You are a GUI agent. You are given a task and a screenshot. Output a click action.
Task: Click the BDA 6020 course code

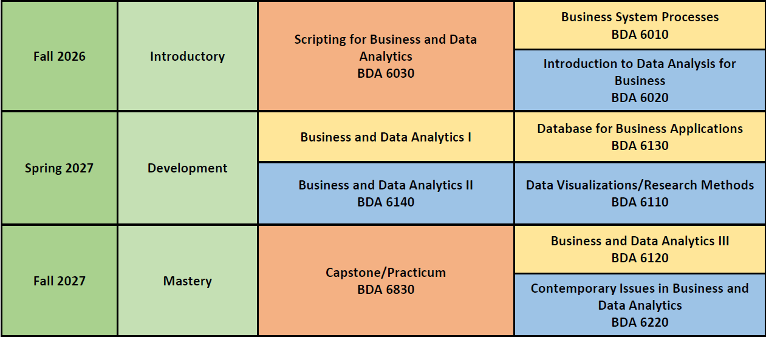tap(640, 97)
